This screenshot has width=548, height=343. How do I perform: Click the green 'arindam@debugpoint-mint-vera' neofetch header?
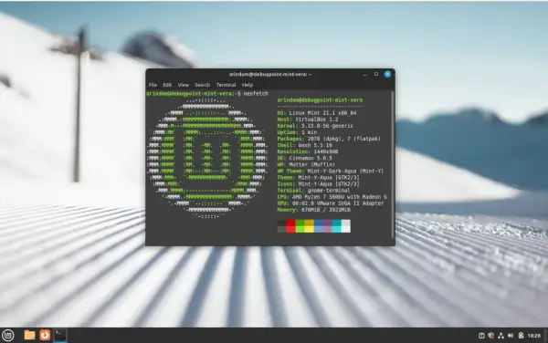point(320,100)
